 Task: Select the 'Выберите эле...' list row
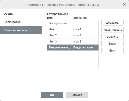pyautogui.click(x=73, y=23)
